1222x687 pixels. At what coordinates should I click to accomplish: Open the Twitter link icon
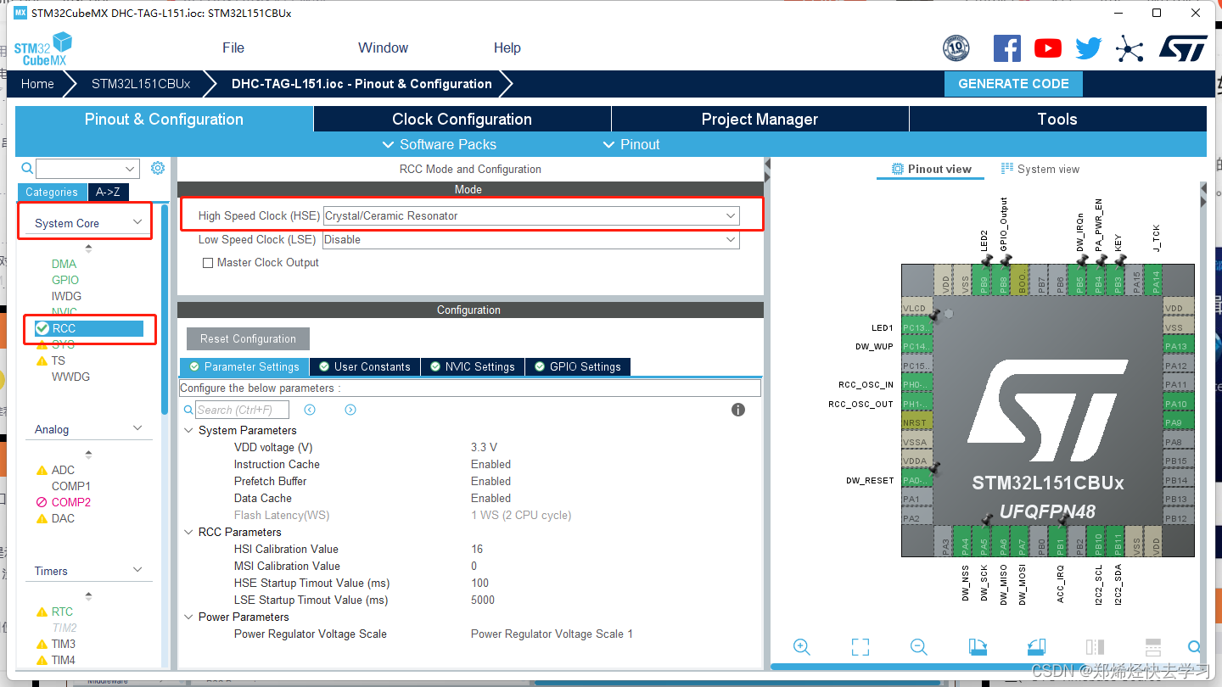[x=1088, y=48]
